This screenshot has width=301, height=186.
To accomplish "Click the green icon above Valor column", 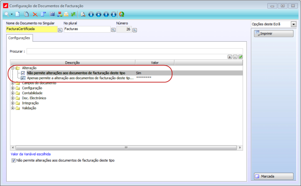I will tap(240, 57).
